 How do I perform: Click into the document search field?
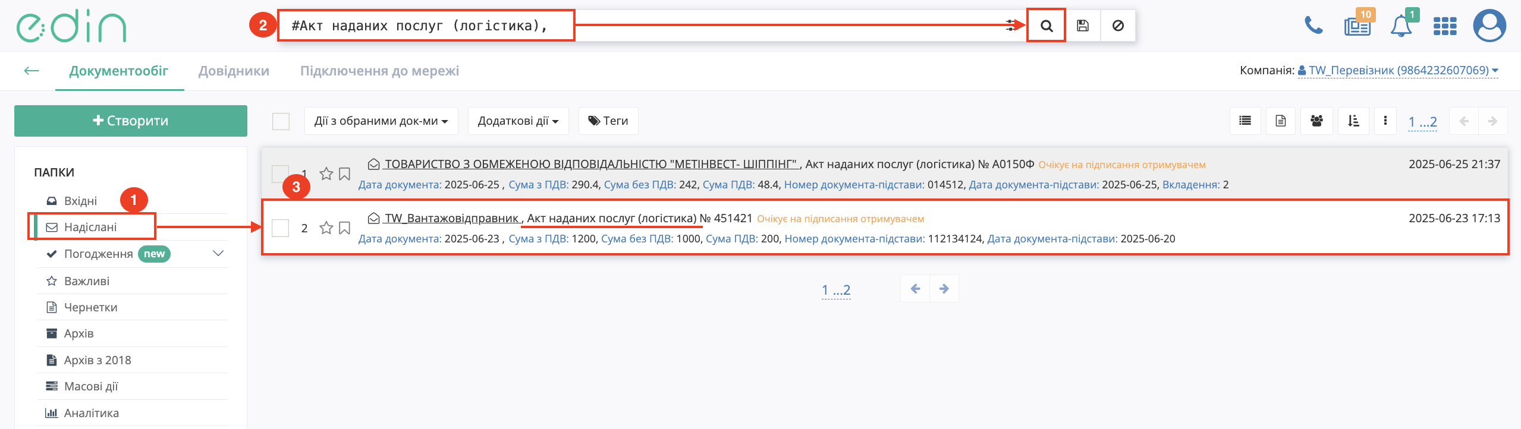click(773, 26)
